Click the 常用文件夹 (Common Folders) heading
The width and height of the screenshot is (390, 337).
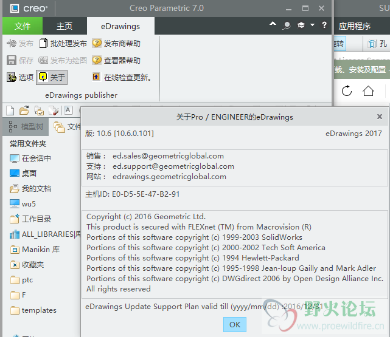pyautogui.click(x=28, y=144)
